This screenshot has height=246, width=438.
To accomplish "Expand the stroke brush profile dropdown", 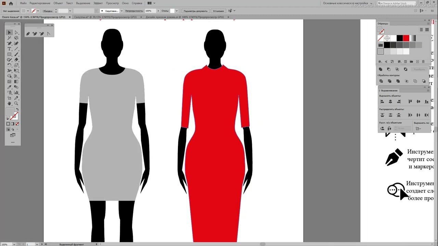I will pyautogui.click(x=121, y=11).
